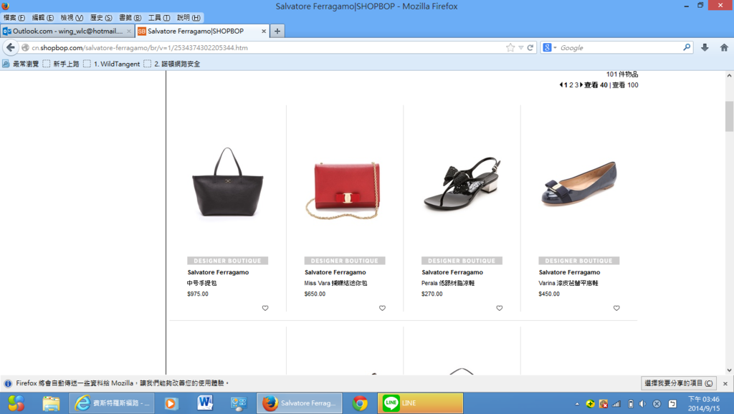Viewport: 734px width, 414px height.
Task: Switch to the Outlook.com tab
Action: tap(67, 31)
